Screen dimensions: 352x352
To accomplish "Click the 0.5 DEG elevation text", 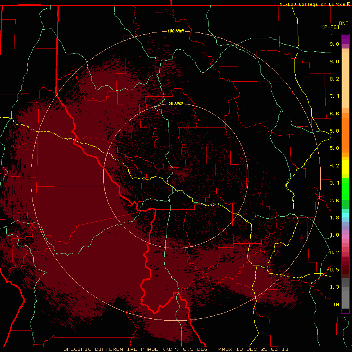I will (195, 349).
